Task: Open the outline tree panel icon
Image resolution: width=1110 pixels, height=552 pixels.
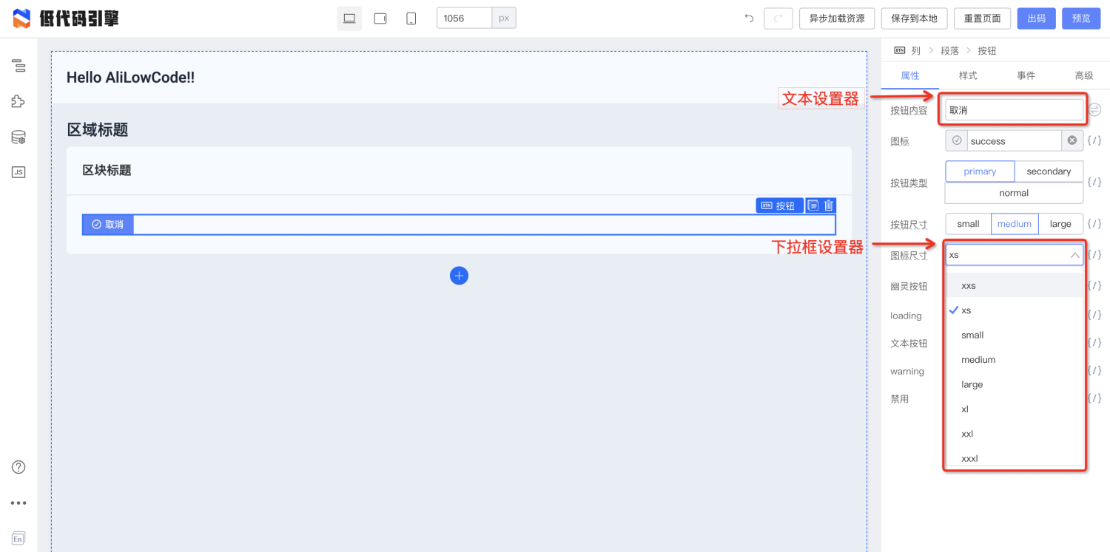Action: click(x=18, y=66)
